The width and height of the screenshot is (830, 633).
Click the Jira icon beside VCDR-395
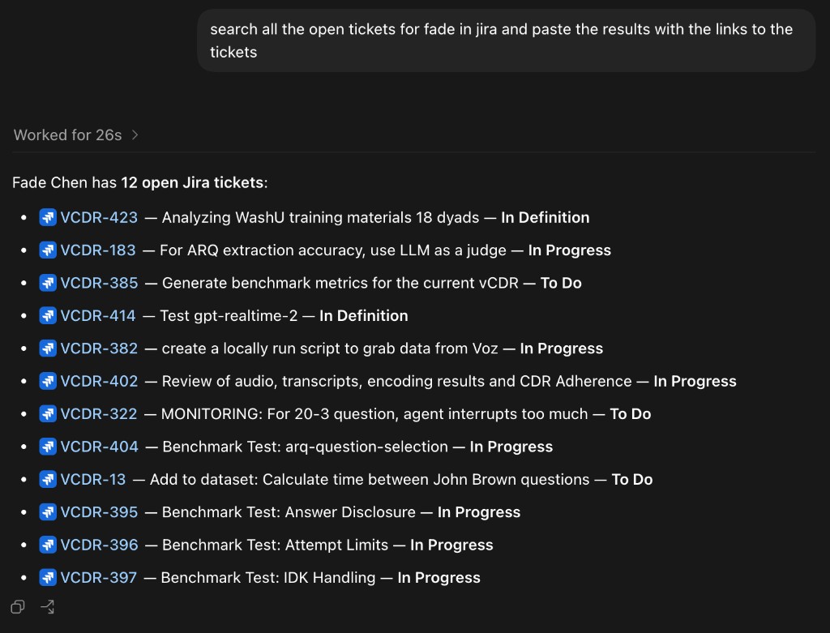pyautogui.click(x=48, y=512)
